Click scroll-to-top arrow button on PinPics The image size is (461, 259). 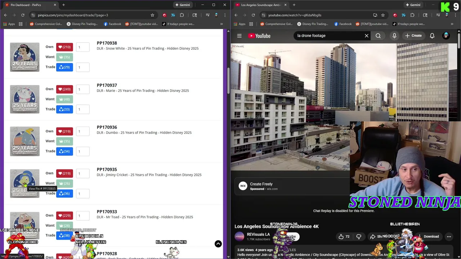click(x=218, y=244)
